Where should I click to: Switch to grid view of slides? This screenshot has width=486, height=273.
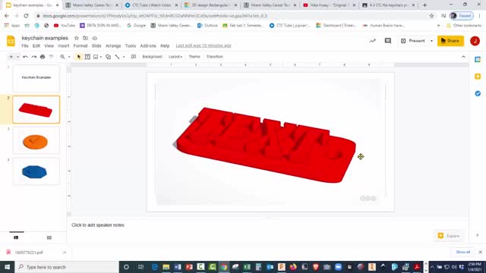tap(49, 237)
